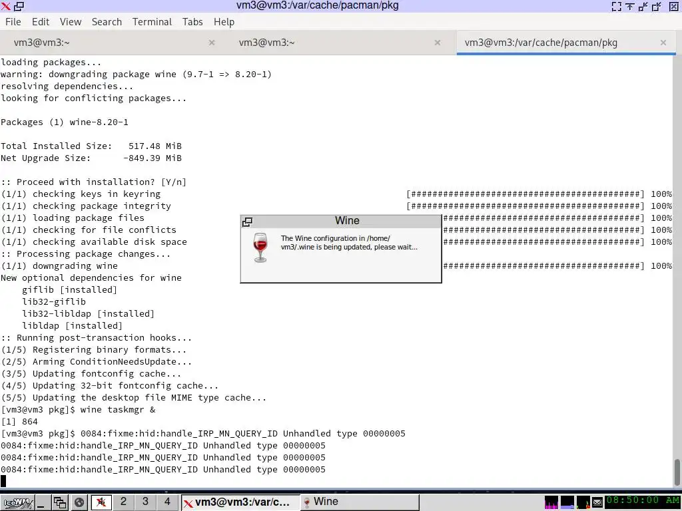Switch to workspace 4
The height and width of the screenshot is (511, 682).
167,502
